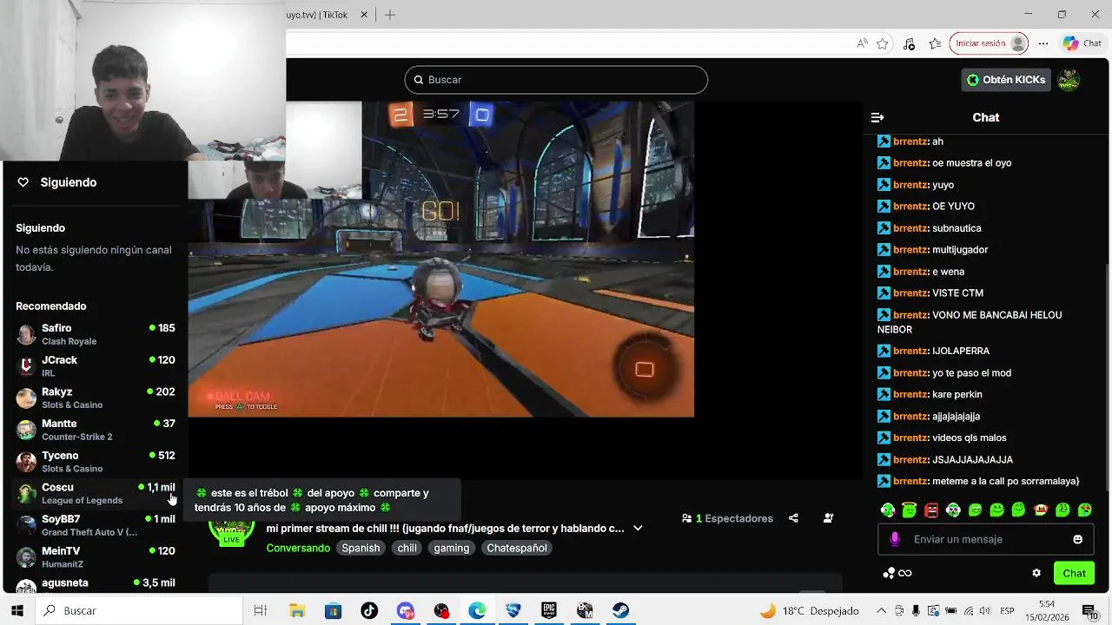
Task: Click the Chatespañol tag
Action: click(x=517, y=548)
